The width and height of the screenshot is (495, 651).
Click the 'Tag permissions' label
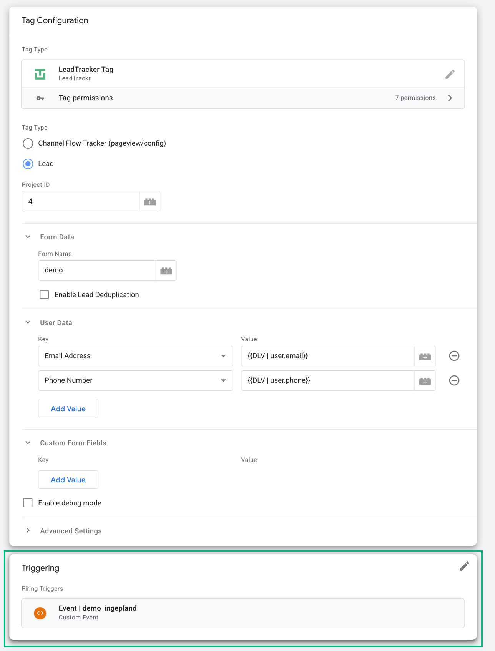(86, 98)
